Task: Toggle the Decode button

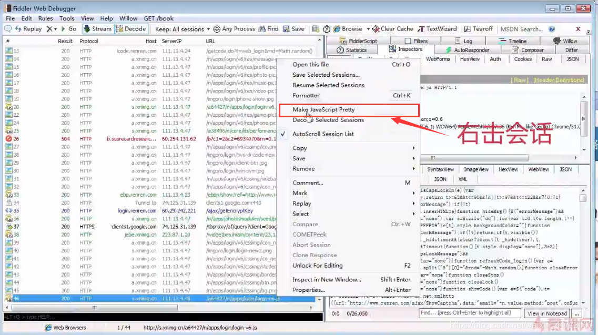Action: [x=131, y=29]
